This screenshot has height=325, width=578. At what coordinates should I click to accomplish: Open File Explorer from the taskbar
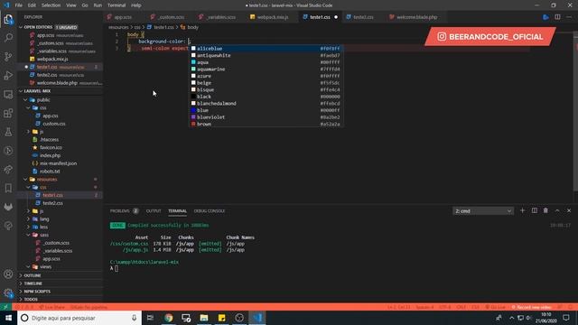coord(204,318)
